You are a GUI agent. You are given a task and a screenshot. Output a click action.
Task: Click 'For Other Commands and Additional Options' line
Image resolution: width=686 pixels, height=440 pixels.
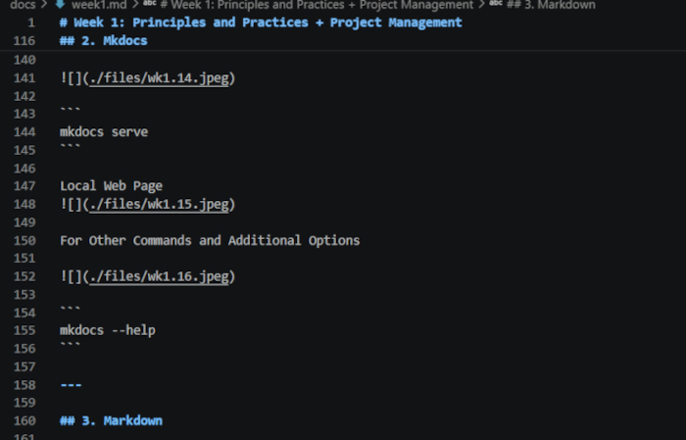[210, 240]
